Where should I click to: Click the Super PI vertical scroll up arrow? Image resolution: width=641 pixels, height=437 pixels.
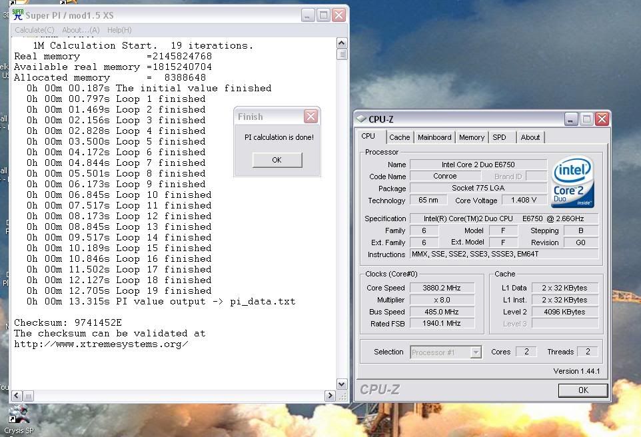pos(342,43)
